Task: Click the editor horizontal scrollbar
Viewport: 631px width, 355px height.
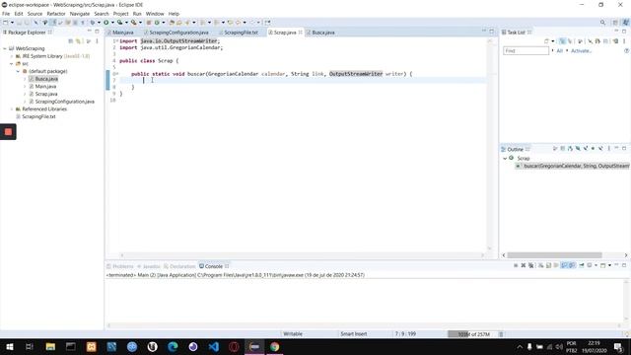Action: click(x=303, y=255)
